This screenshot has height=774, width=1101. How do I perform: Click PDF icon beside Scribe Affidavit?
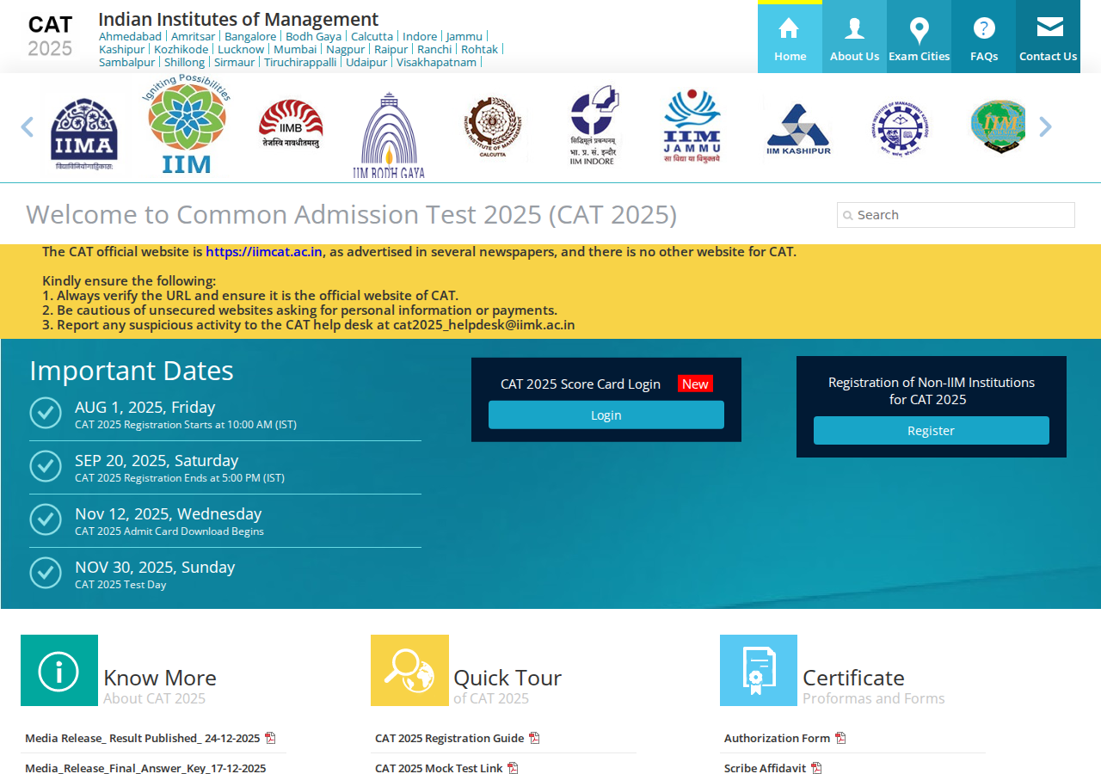(816, 768)
